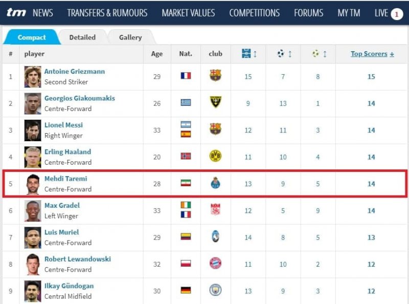Click Lionel Messi's portrait thumbnail
This screenshot has width=409, height=304.
click(33, 130)
